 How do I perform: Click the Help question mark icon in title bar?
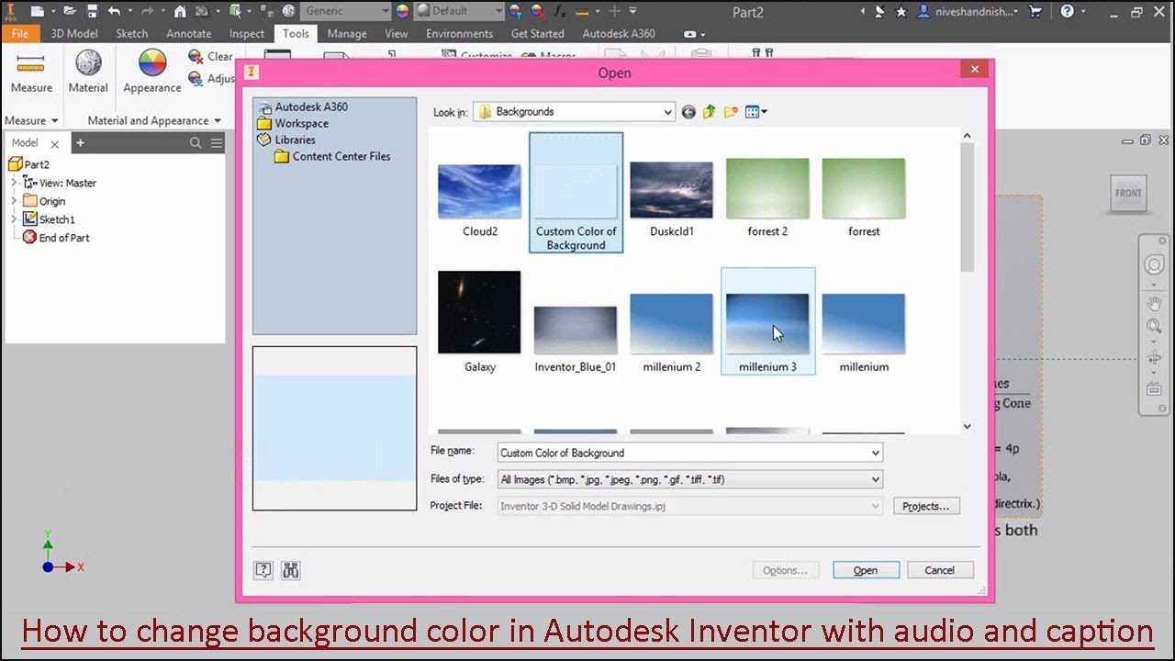(1067, 11)
